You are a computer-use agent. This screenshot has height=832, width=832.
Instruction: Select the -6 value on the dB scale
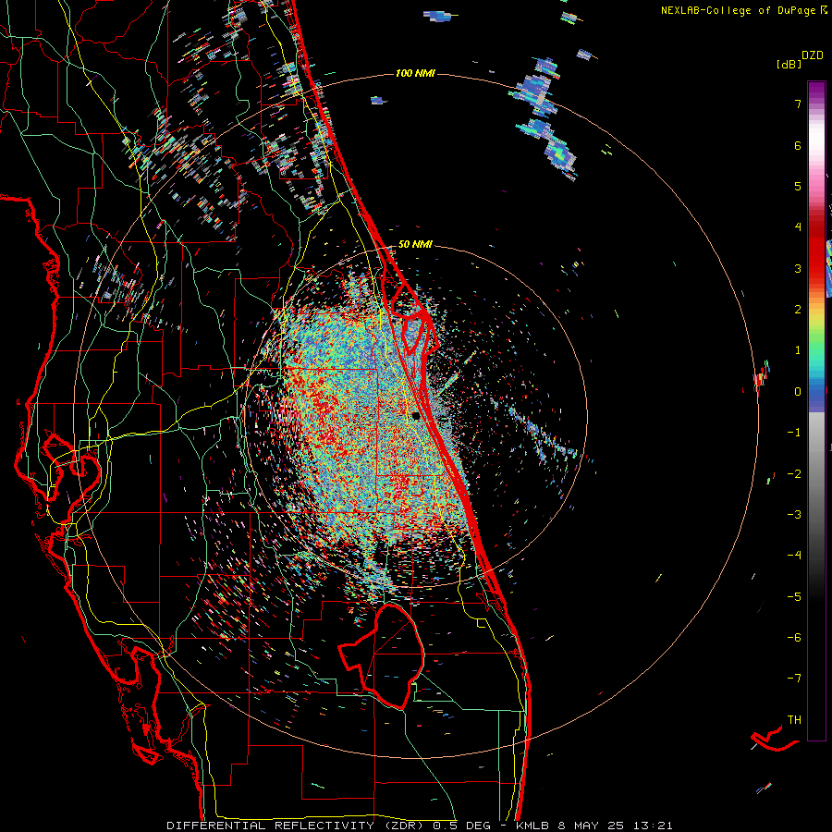click(x=794, y=638)
